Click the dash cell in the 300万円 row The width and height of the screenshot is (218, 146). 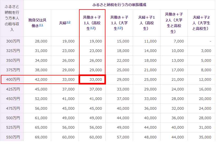pyautogui.click(x=210, y=41)
